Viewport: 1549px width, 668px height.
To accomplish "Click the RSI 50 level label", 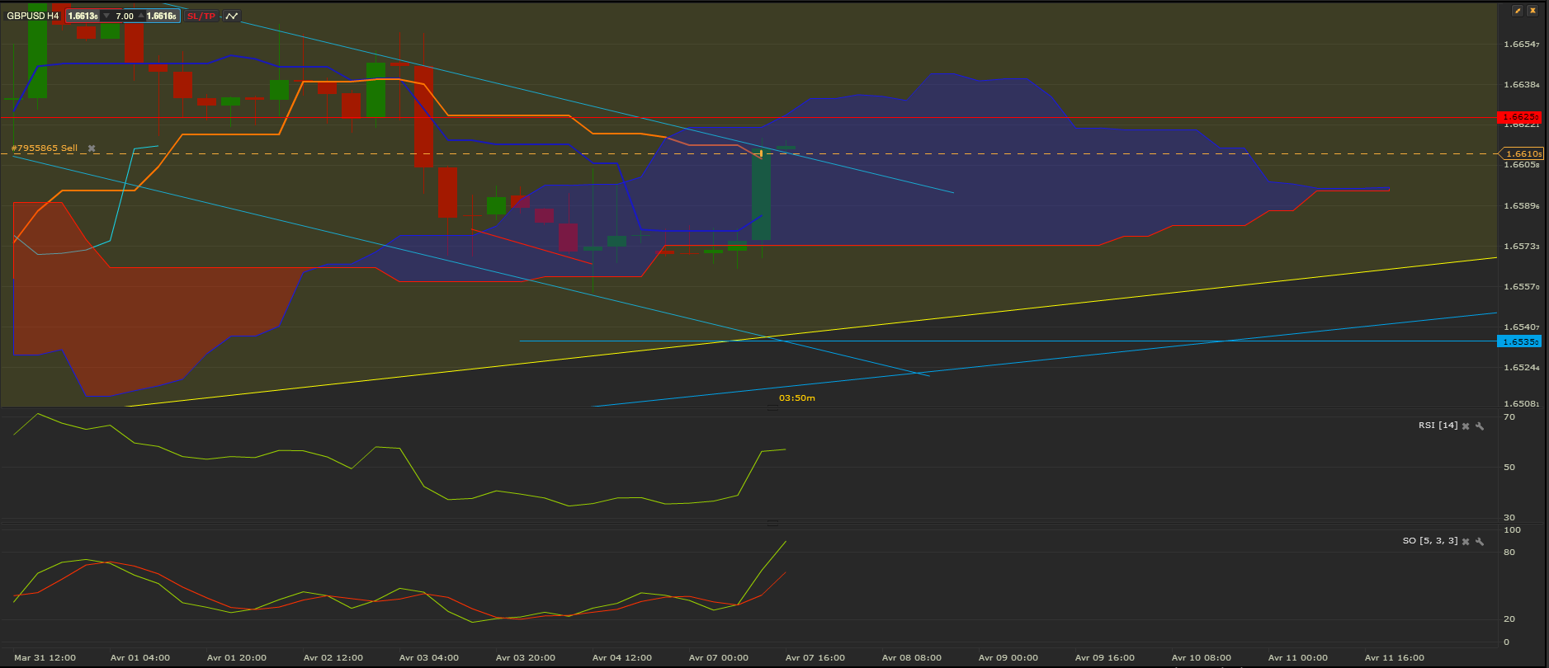I will tap(1509, 468).
